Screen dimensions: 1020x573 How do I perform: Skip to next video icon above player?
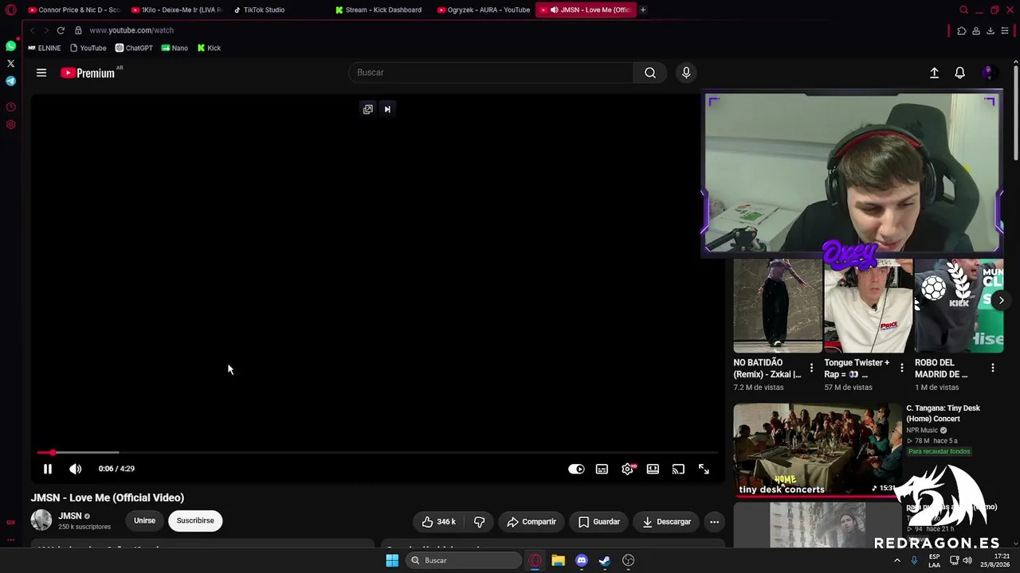coord(387,109)
